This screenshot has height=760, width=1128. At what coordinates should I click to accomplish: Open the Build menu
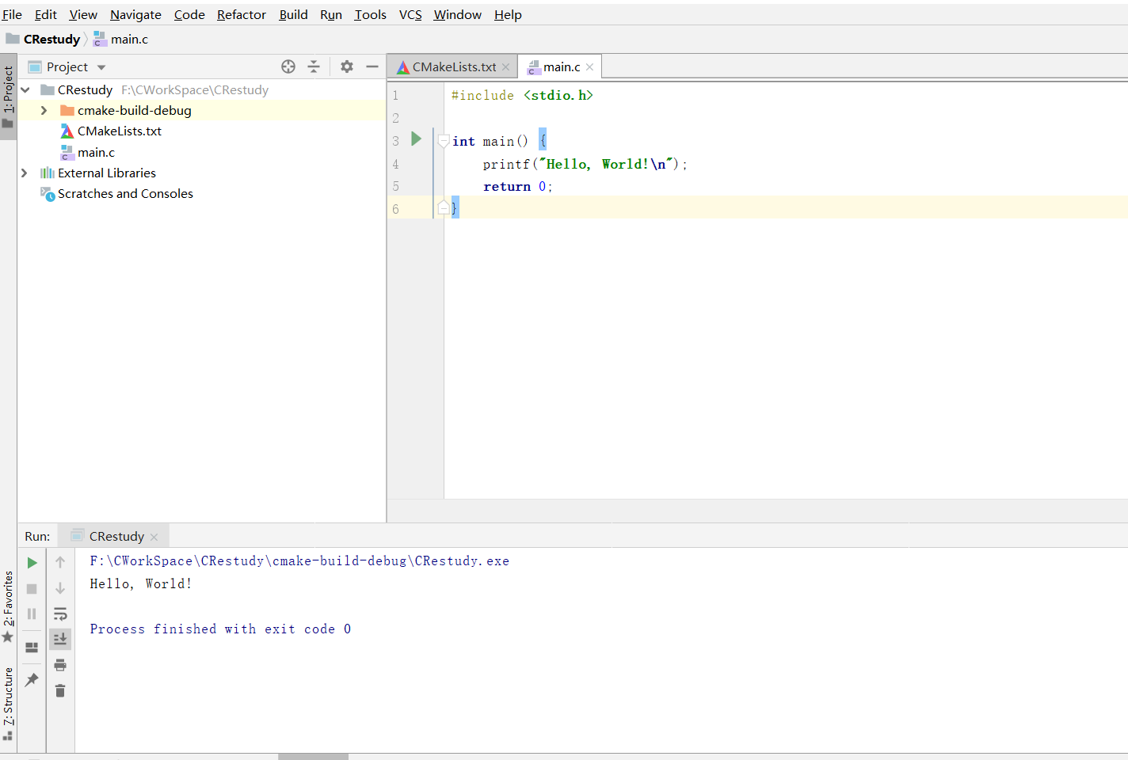(293, 14)
